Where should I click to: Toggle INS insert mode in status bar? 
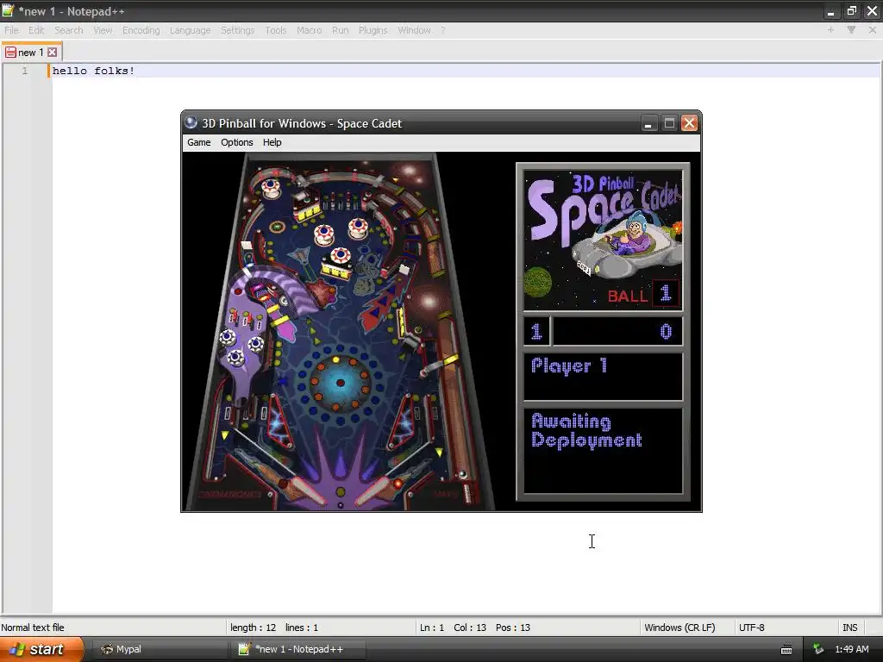coord(849,628)
